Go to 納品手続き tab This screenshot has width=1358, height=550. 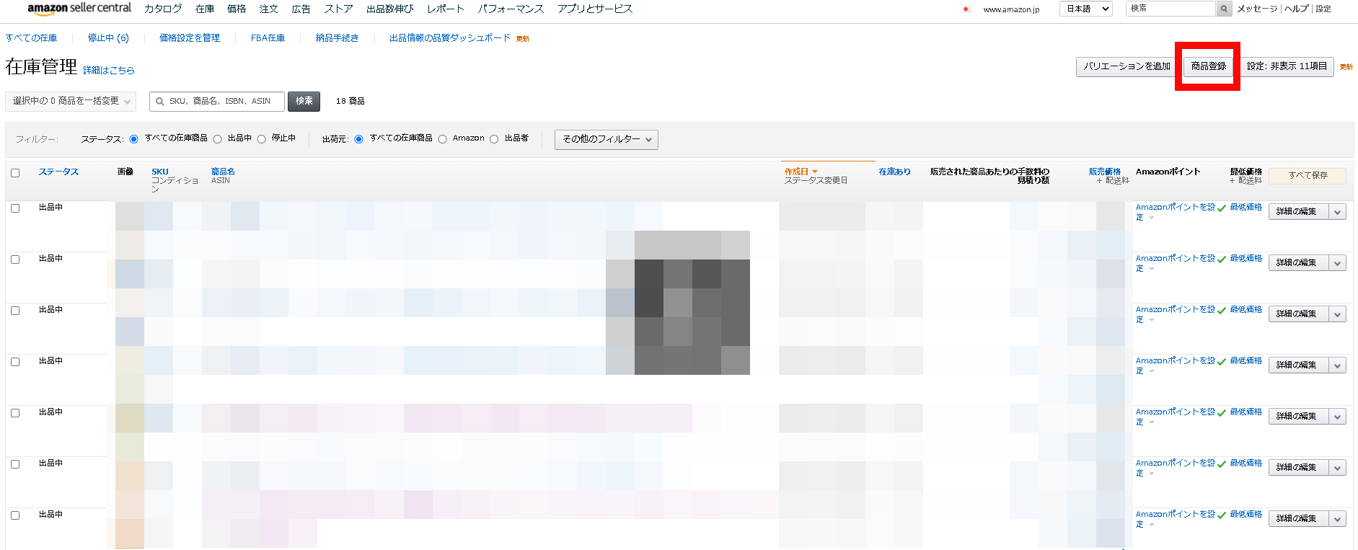(337, 38)
